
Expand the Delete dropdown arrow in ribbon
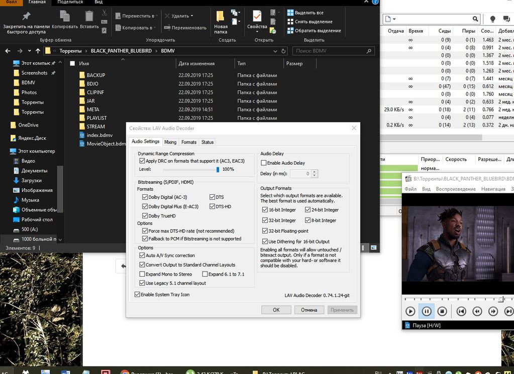pos(192,16)
